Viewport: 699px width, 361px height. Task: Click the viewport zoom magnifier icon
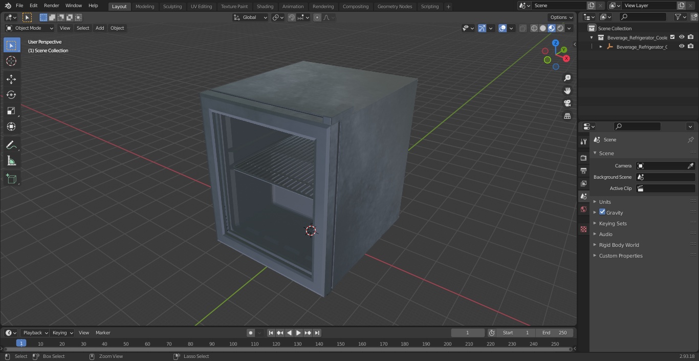(567, 78)
